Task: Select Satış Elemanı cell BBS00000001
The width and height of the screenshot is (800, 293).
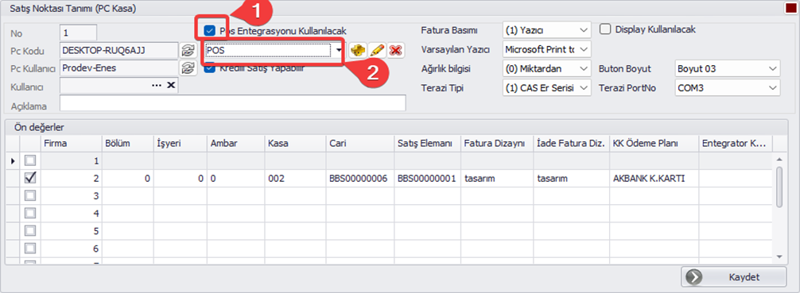Action: pos(427,179)
